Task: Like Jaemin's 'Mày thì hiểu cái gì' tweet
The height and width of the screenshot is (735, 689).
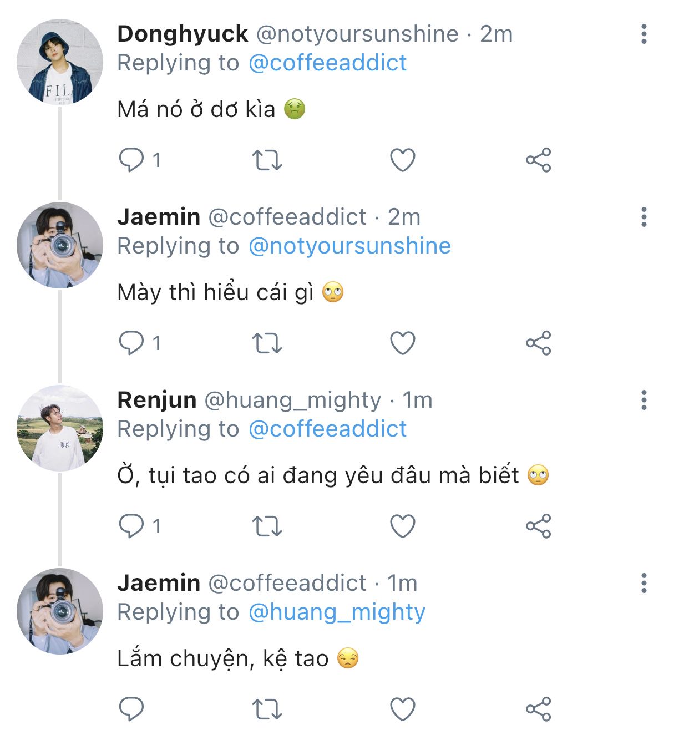Action: click(x=403, y=343)
